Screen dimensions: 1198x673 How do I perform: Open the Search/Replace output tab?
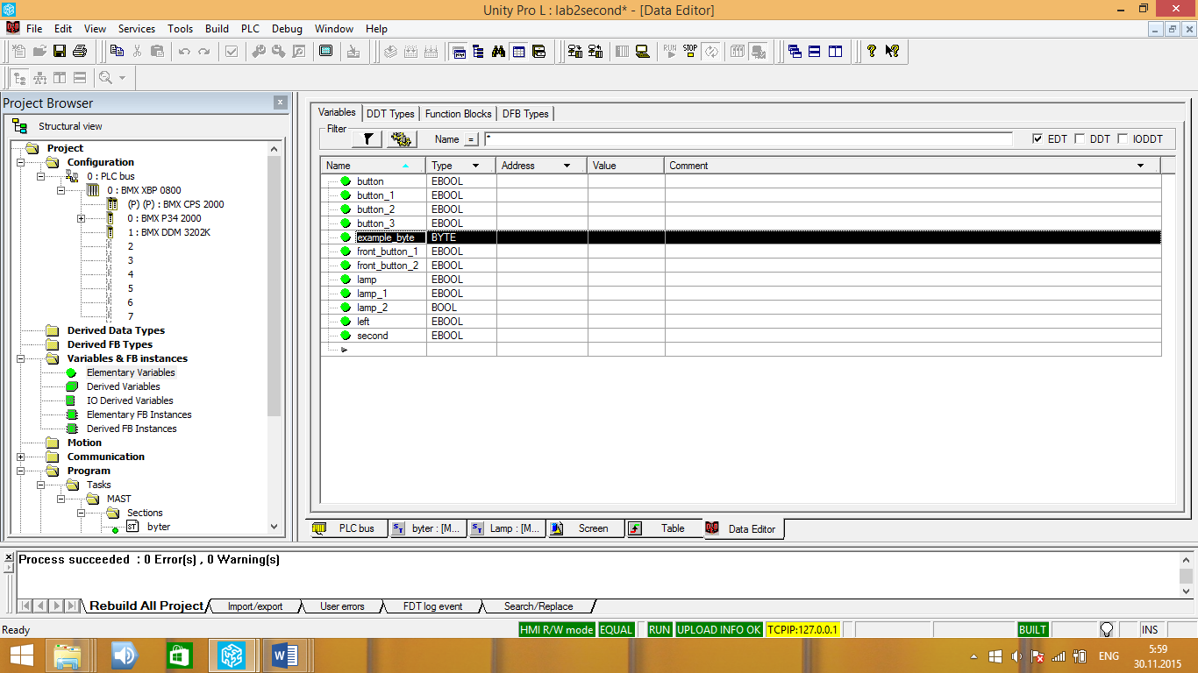pyautogui.click(x=538, y=606)
